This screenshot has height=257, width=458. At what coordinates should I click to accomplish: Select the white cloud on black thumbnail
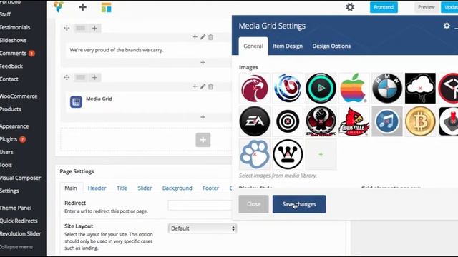pos(420,89)
